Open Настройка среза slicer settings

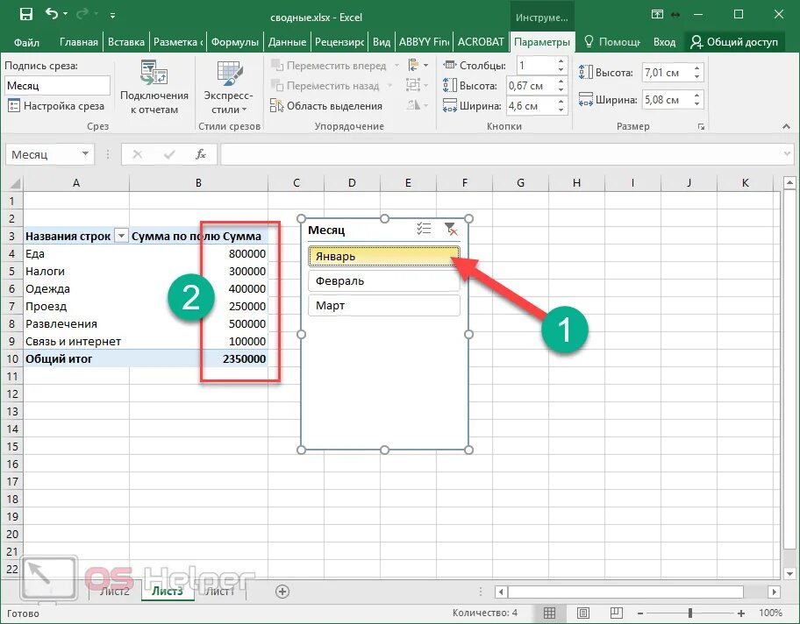56,106
